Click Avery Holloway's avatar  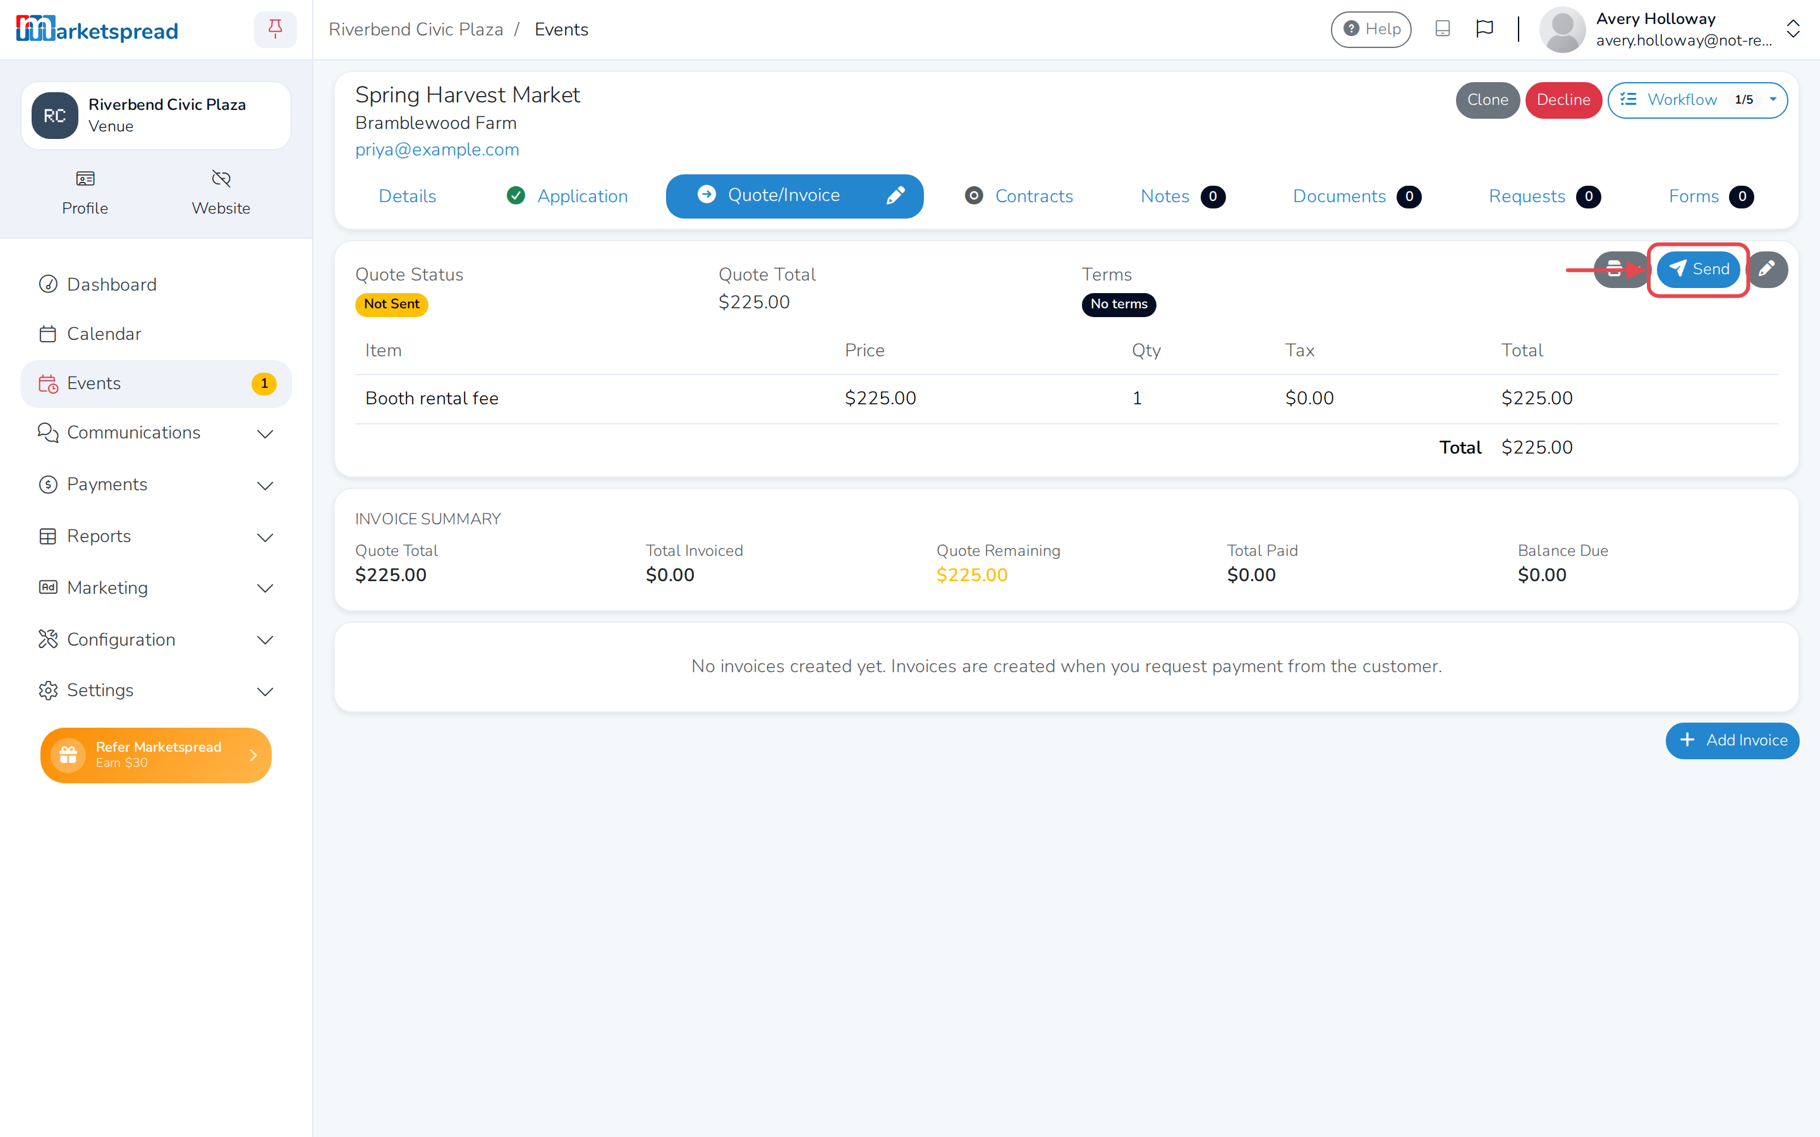click(x=1562, y=29)
